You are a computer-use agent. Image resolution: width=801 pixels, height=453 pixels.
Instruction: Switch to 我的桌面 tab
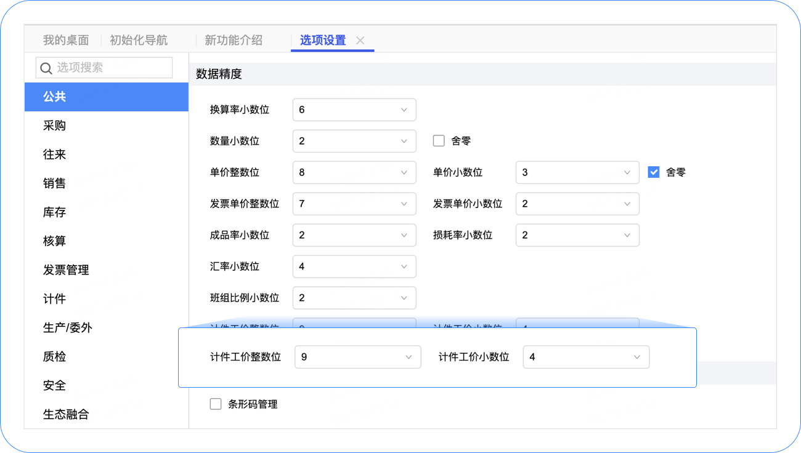pos(66,41)
